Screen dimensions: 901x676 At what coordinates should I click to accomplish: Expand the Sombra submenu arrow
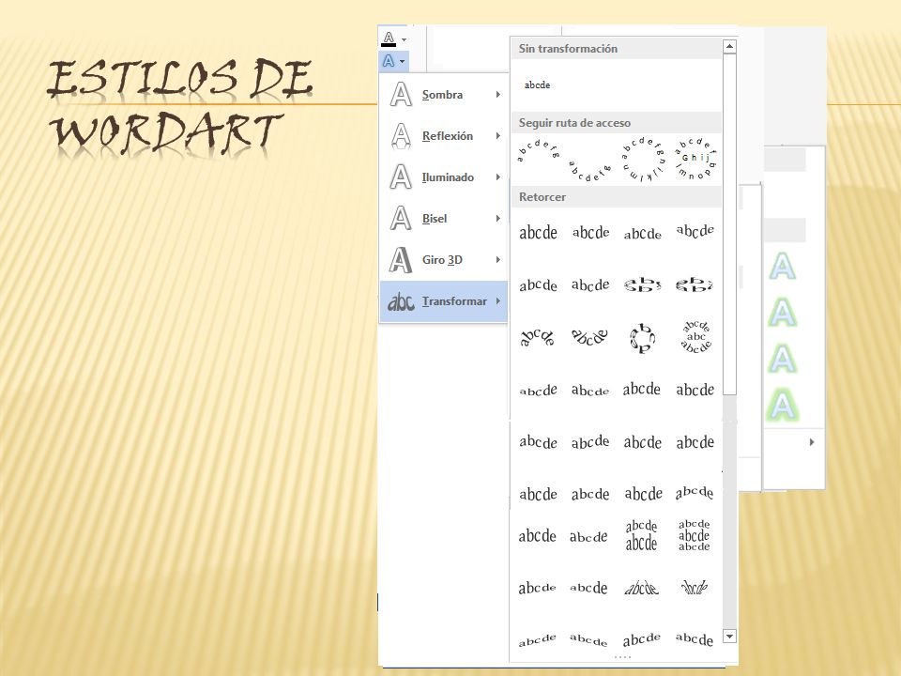click(x=498, y=94)
